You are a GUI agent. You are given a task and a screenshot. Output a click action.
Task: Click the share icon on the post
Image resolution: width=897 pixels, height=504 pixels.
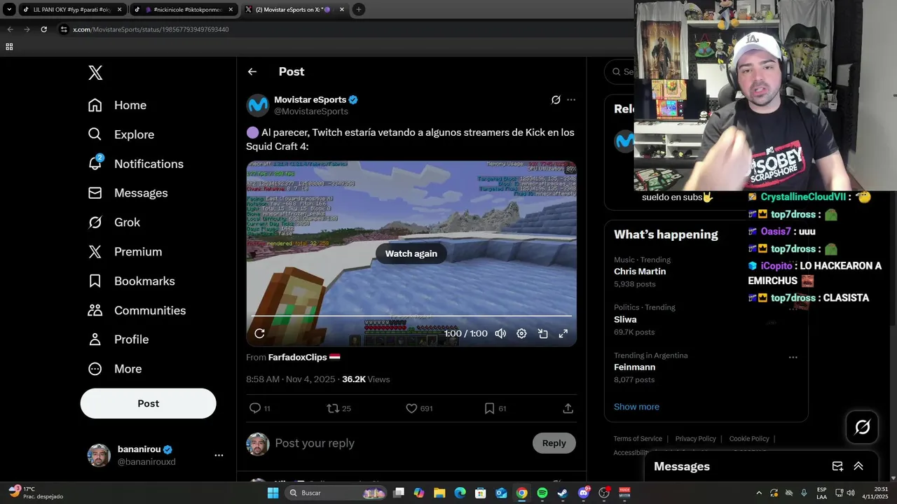coord(568,408)
